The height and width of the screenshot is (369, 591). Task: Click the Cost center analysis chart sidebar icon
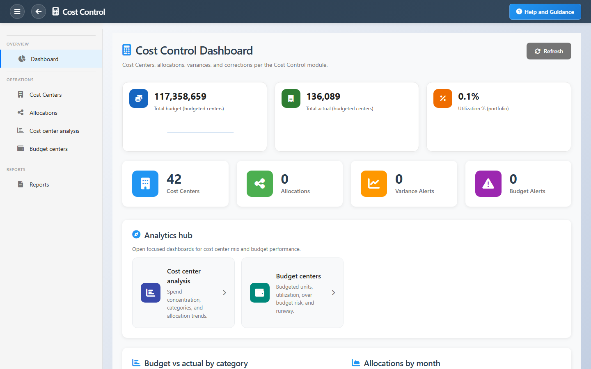21,131
